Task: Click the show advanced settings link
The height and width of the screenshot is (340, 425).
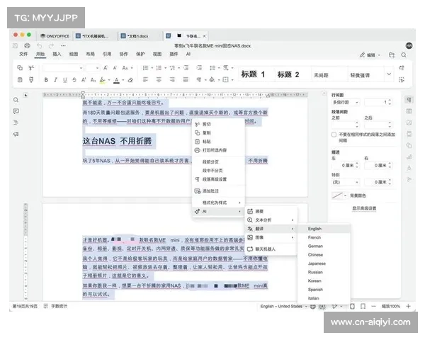Action: pyautogui.click(x=364, y=208)
